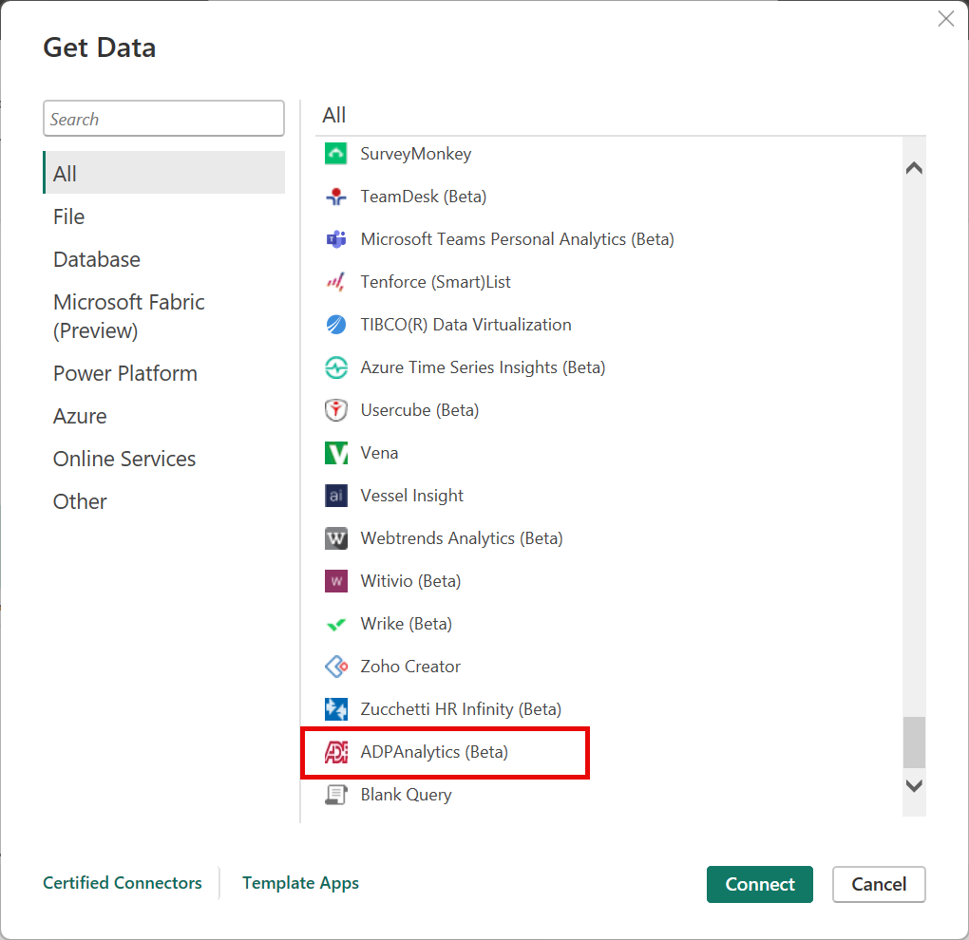Select Blank Query text entry
969x940 pixels.
(x=406, y=794)
